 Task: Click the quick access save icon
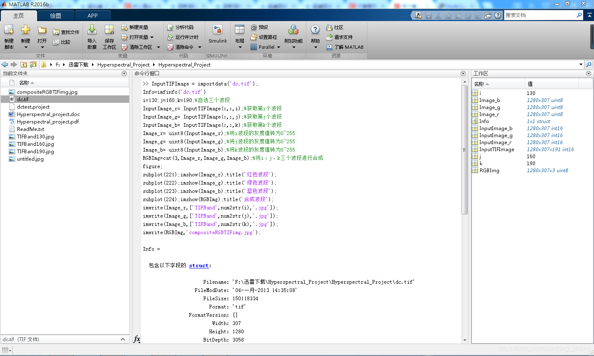point(428,15)
